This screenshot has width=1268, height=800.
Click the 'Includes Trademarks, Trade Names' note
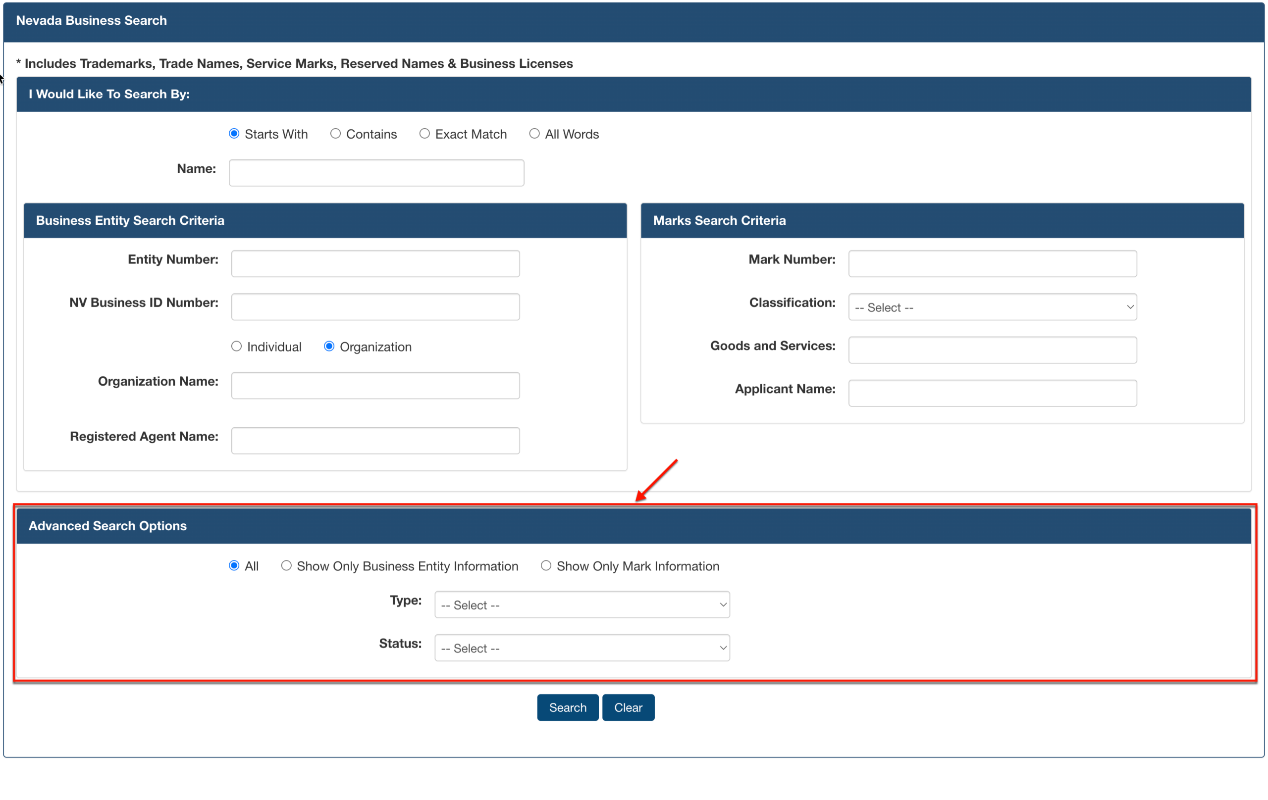[x=294, y=64]
